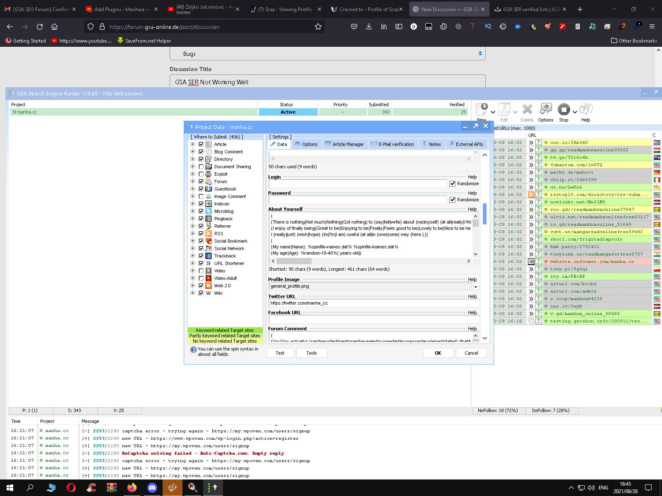Click the Test button
Screen dimensions: 662x496
(x=280, y=353)
